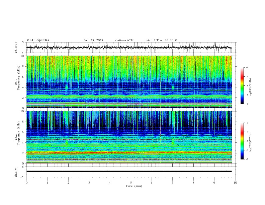Click the "Time (min)" axis title
Image resolution: width=265 pixels, height=205 pixels.
pyautogui.click(x=134, y=186)
